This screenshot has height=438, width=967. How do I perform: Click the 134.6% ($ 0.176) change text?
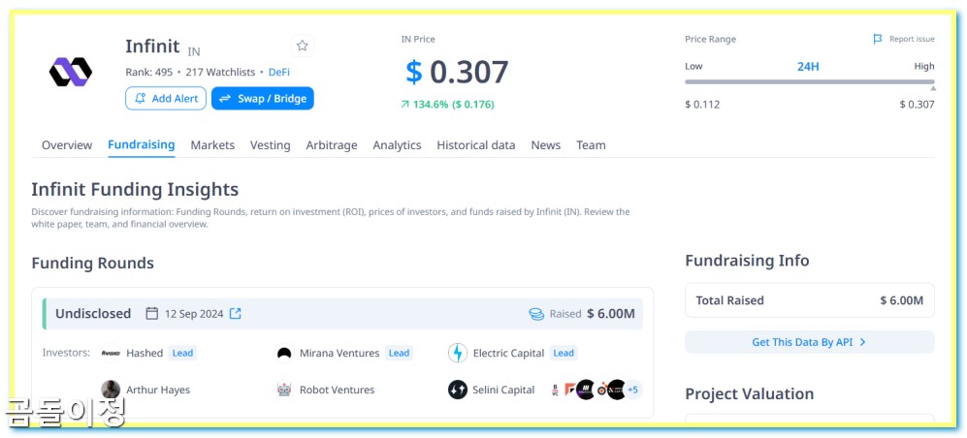pos(453,105)
